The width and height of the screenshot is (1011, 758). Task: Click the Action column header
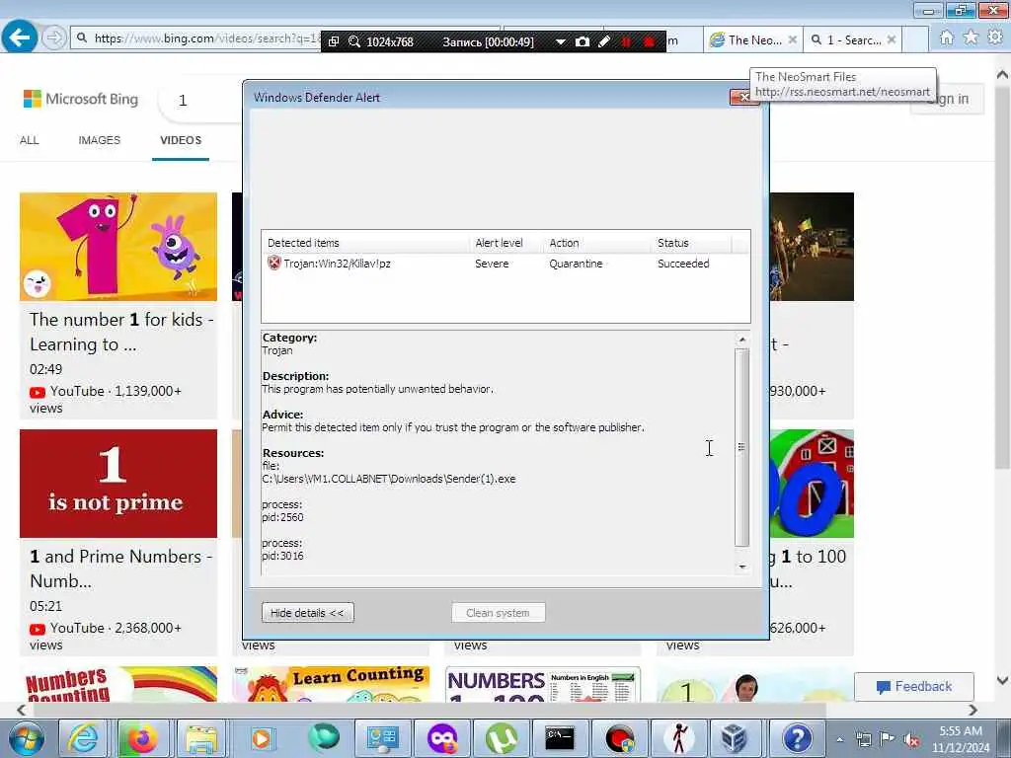click(x=597, y=243)
